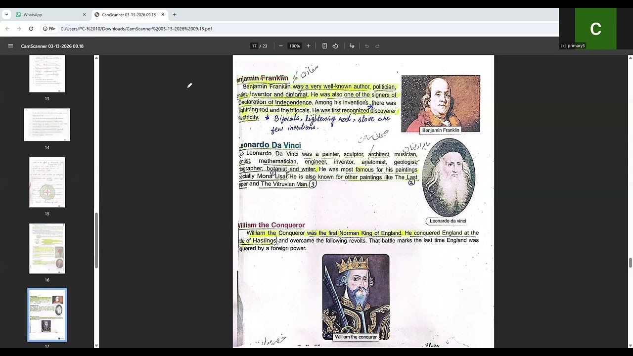Viewport: 633px width, 356px height.
Task: Go back to previous page
Action: pyautogui.click(x=7, y=29)
